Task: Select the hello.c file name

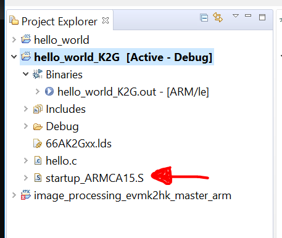Action: [61, 161]
